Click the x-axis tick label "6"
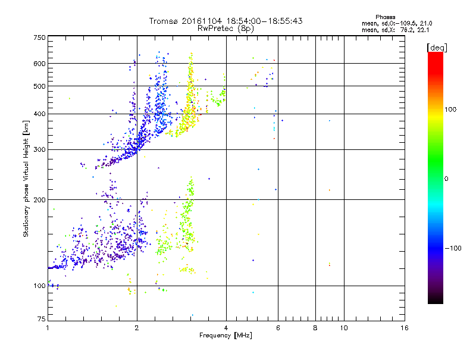476x357 pixels. pos(278,328)
